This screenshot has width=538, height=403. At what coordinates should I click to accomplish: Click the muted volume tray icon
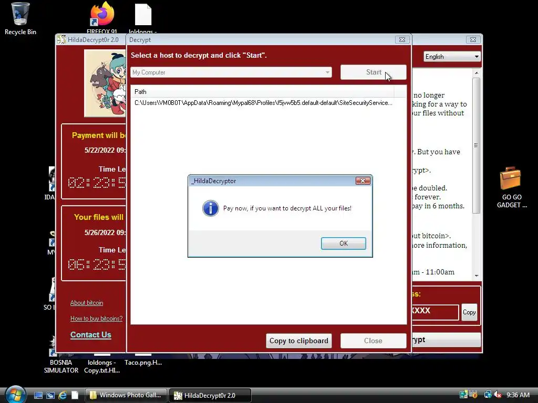(x=498, y=395)
